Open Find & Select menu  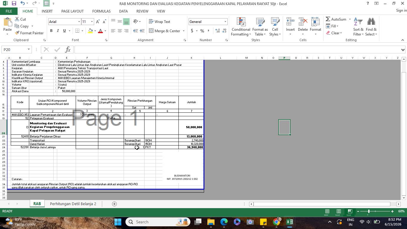tap(371, 27)
